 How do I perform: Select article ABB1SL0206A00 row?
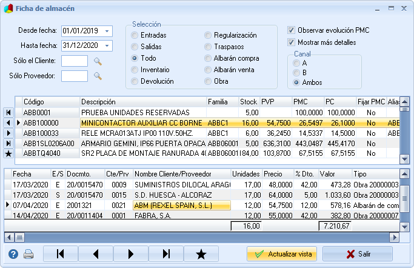[x=207, y=144]
